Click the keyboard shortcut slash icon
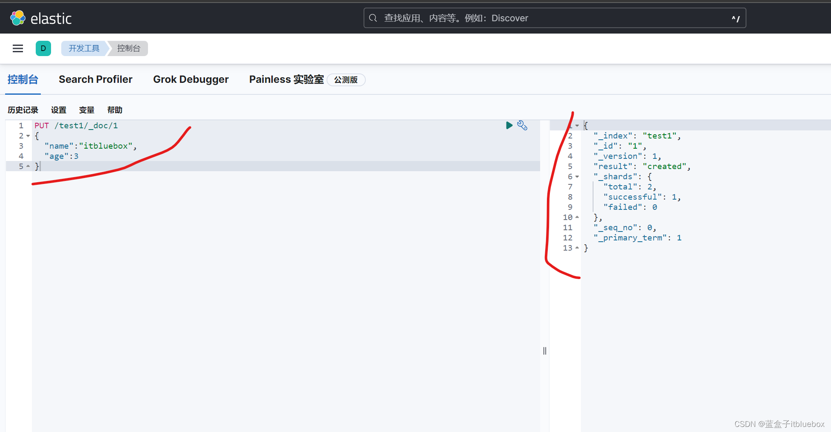 point(735,18)
